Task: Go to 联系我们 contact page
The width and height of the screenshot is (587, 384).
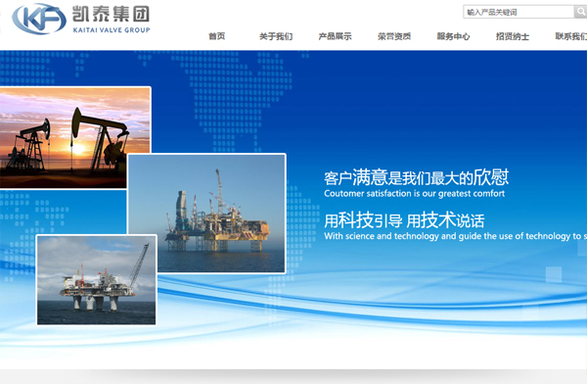Action: click(x=571, y=36)
